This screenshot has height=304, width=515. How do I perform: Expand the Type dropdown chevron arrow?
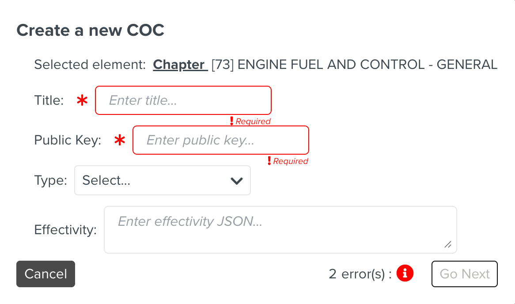237,180
